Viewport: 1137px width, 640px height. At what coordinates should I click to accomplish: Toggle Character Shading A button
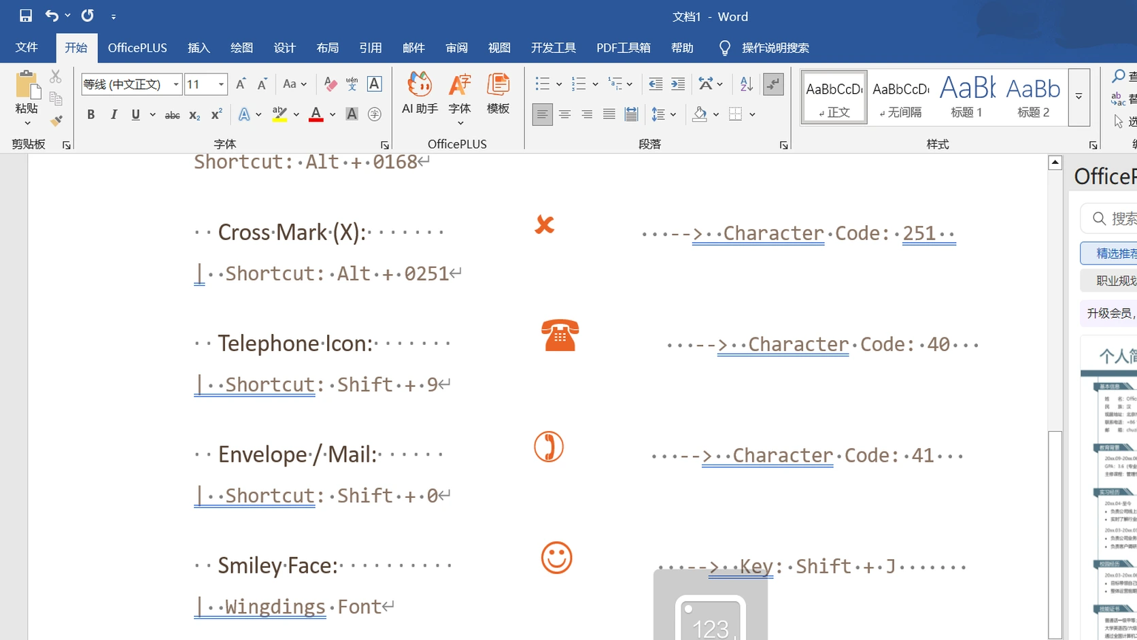352,114
